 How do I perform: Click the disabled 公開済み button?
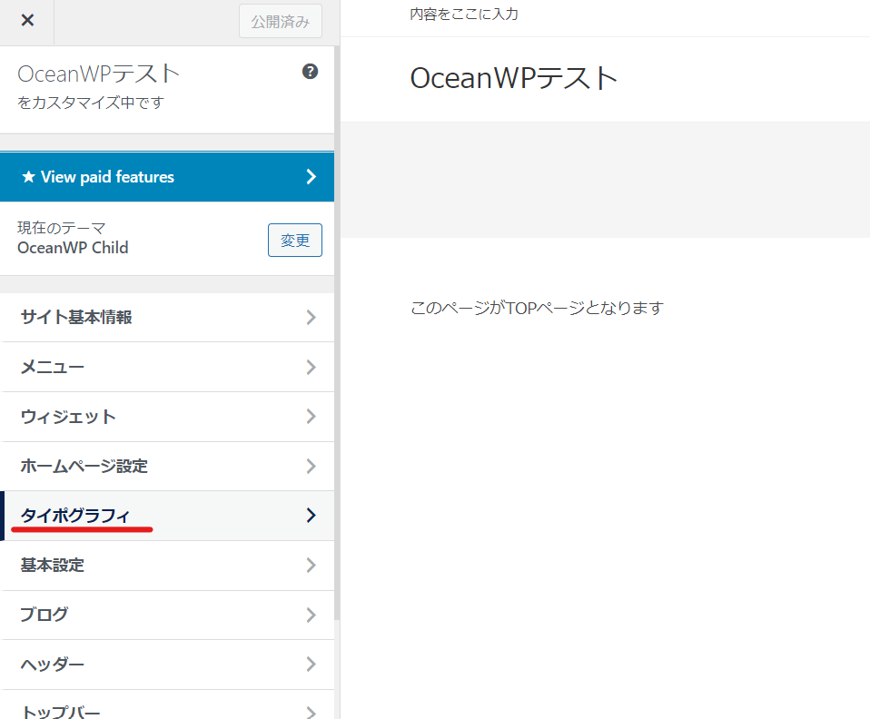(281, 22)
